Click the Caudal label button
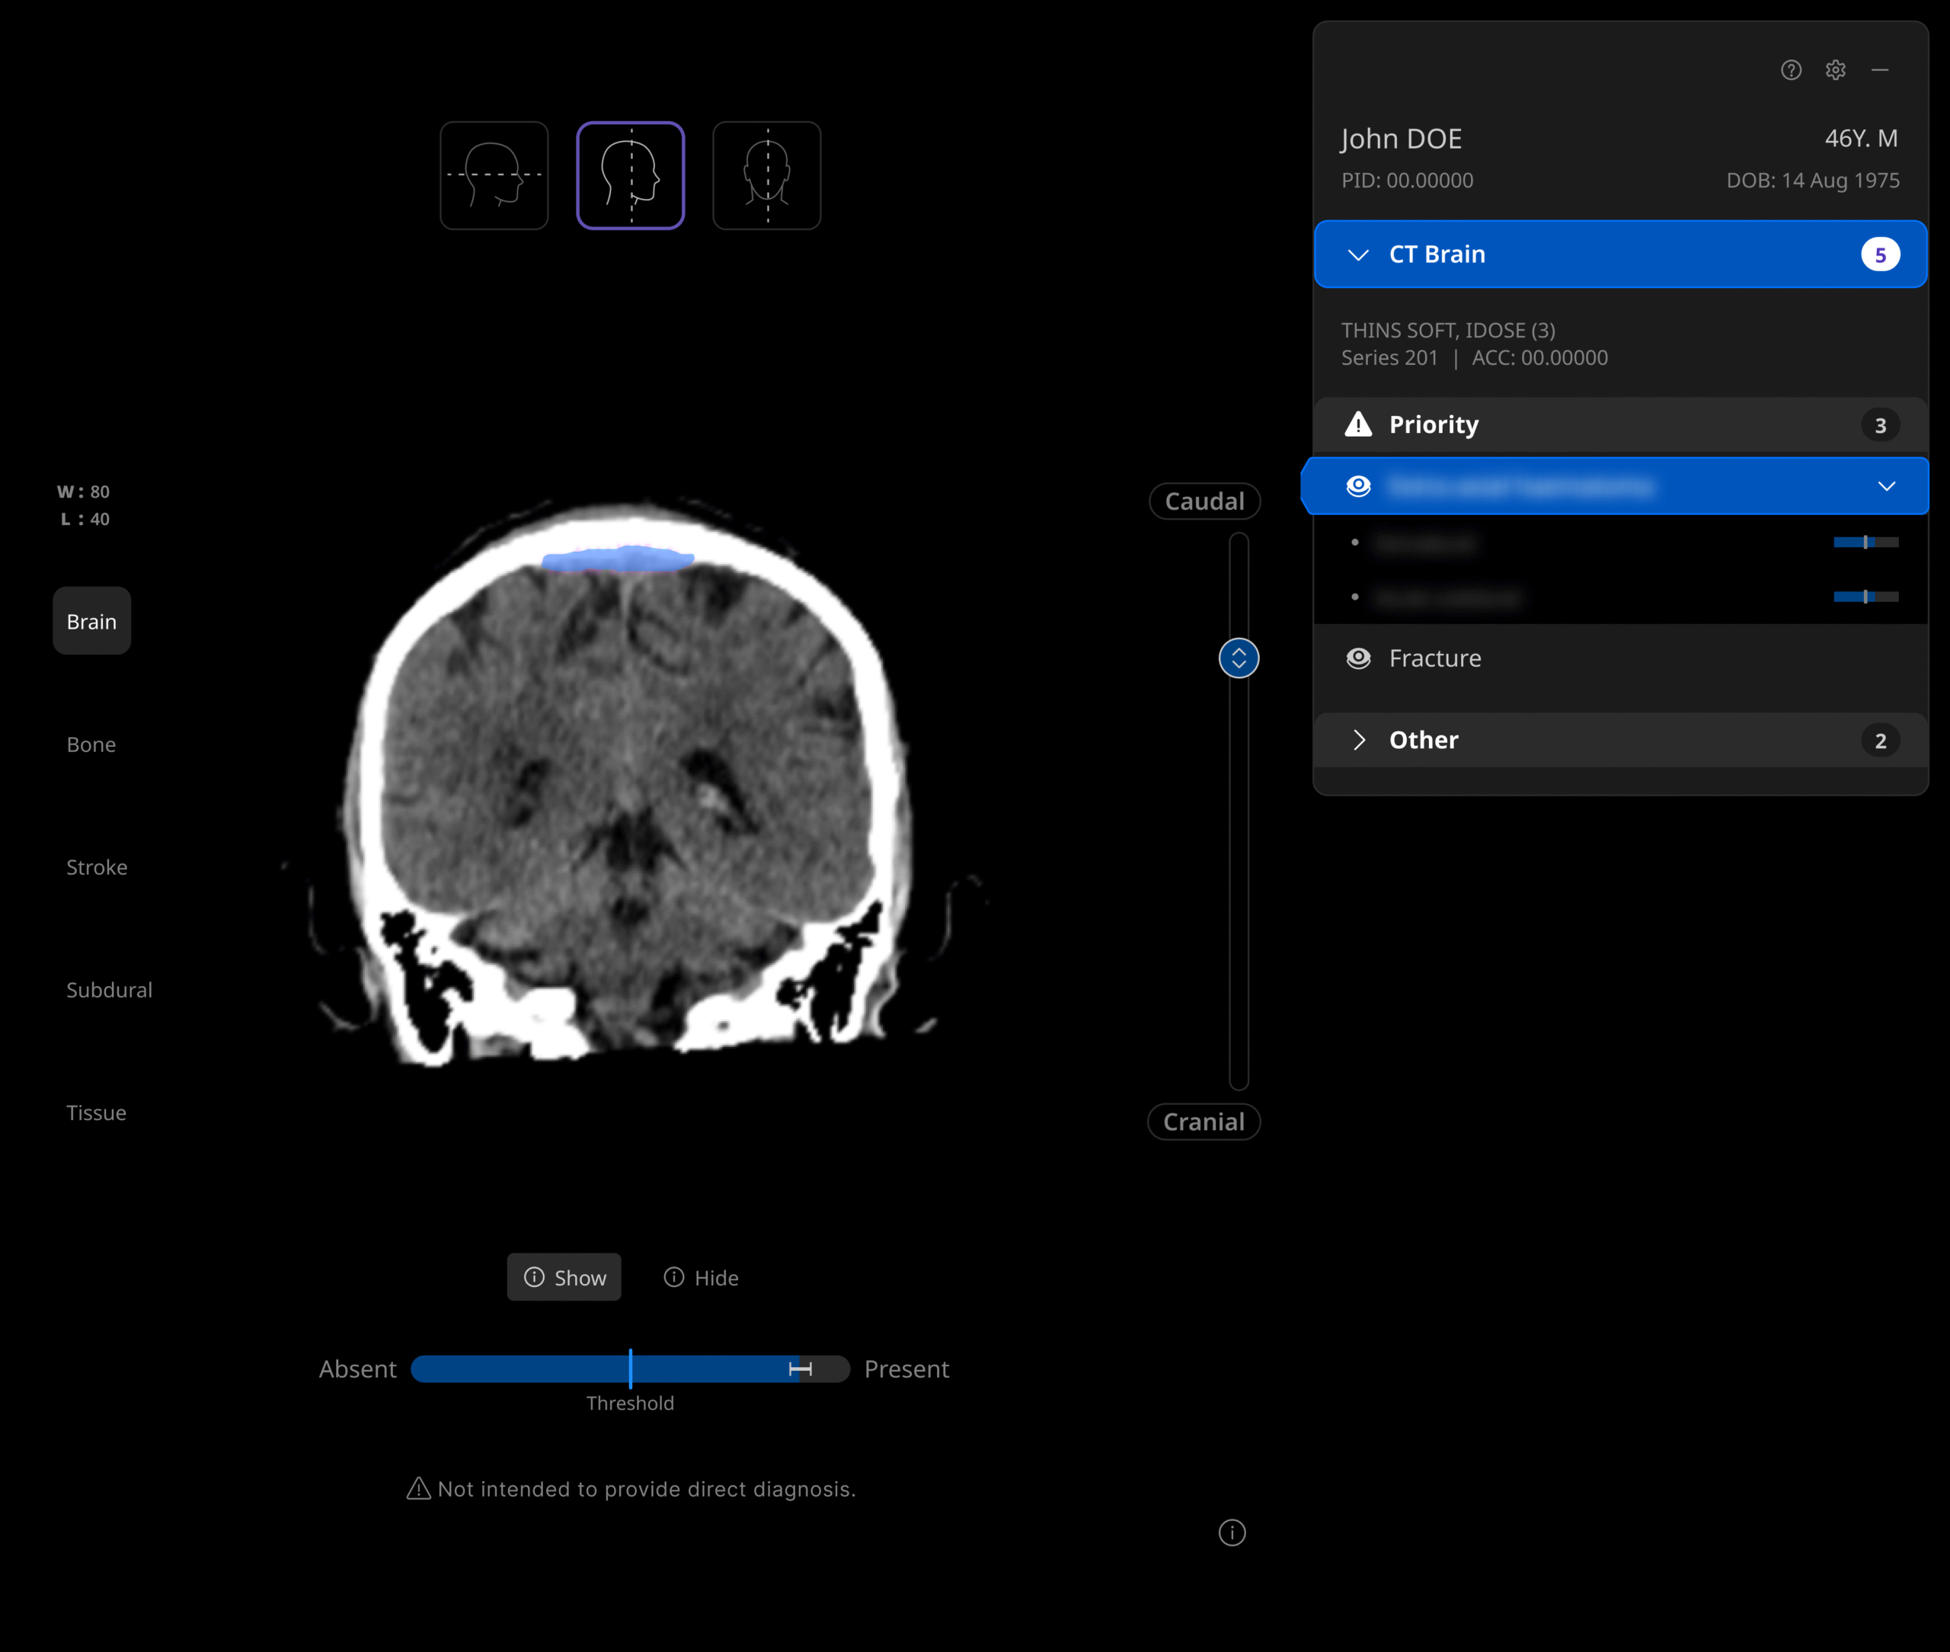 click(1205, 501)
